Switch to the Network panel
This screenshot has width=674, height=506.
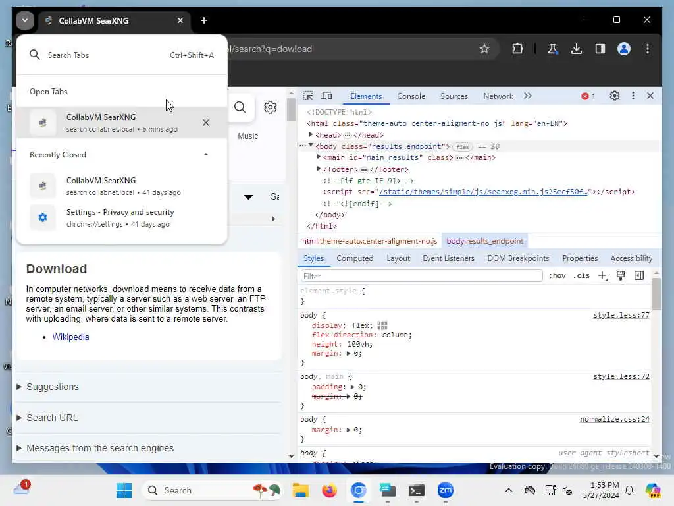point(498,96)
